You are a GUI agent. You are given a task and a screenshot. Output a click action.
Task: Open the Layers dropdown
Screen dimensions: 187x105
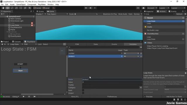(x=164, y=8)
